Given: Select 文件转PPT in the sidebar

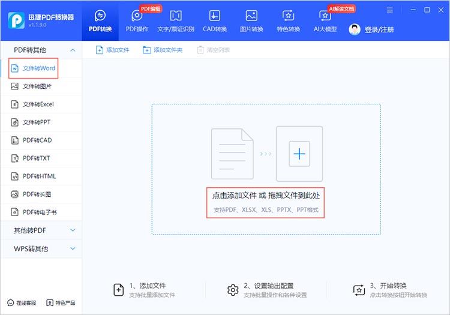Looking at the screenshot, I should 41,122.
